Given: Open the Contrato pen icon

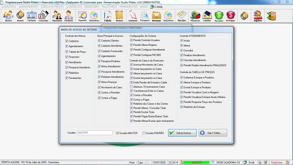Looking at the screenshot, I should pyautogui.click(x=133, y=16).
